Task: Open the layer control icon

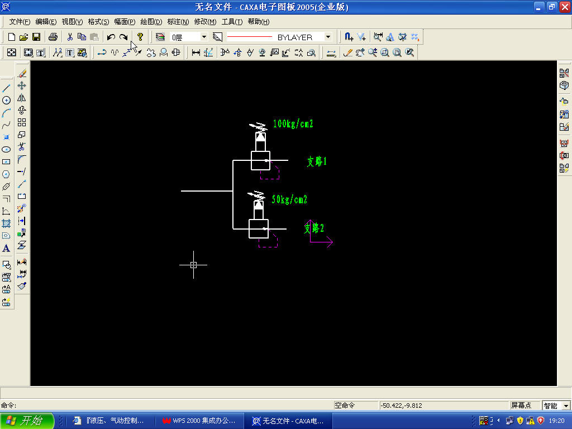Action: pos(160,37)
